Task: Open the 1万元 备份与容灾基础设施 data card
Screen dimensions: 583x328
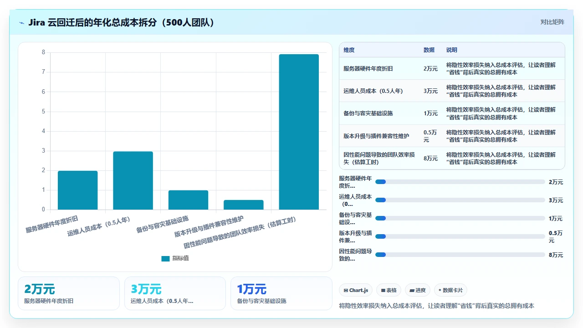Action: [x=281, y=293]
